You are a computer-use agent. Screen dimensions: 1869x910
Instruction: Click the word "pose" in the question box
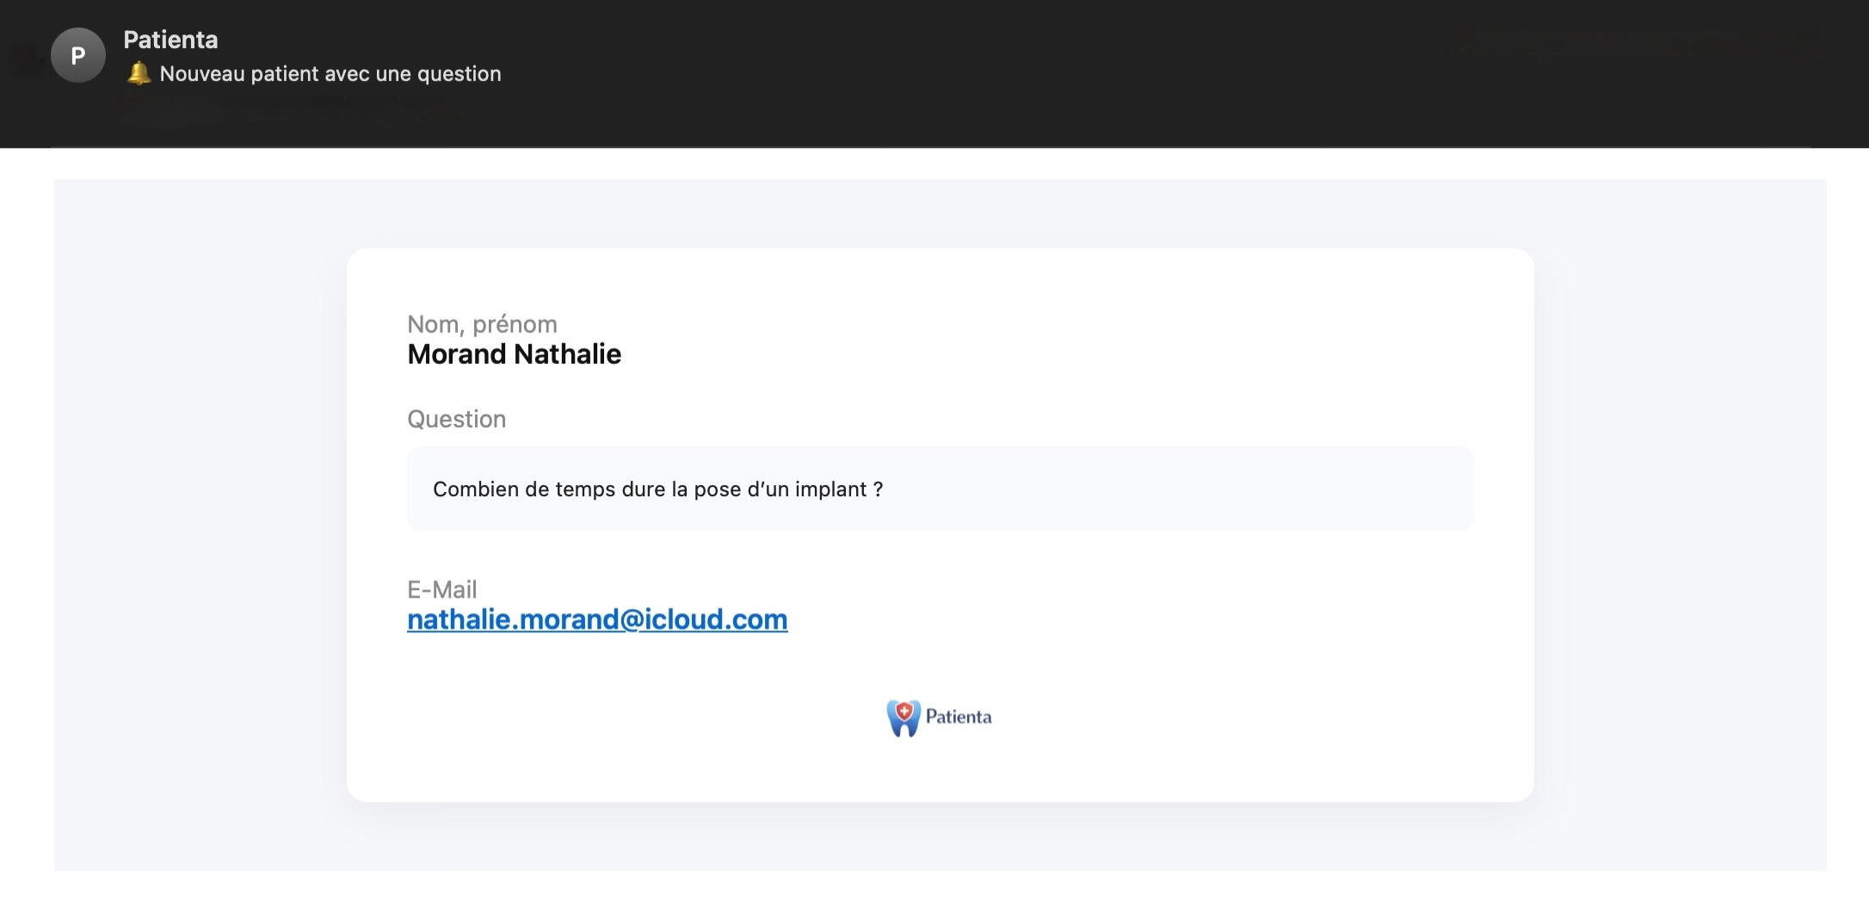(x=717, y=489)
